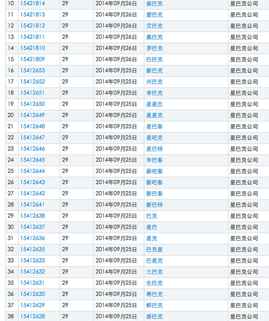Select application number 15421810
269x321 pixels.
pyautogui.click(x=33, y=48)
